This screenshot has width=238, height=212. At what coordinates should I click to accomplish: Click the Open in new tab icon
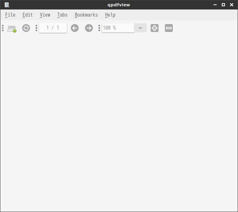12,28
